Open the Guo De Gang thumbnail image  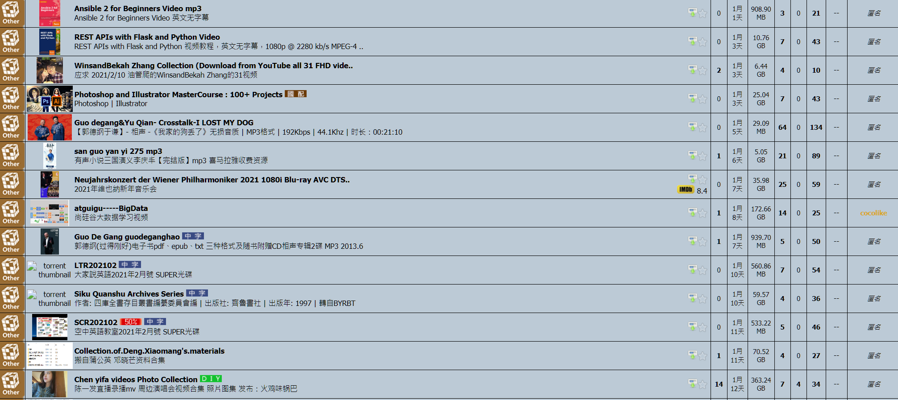[x=50, y=241]
